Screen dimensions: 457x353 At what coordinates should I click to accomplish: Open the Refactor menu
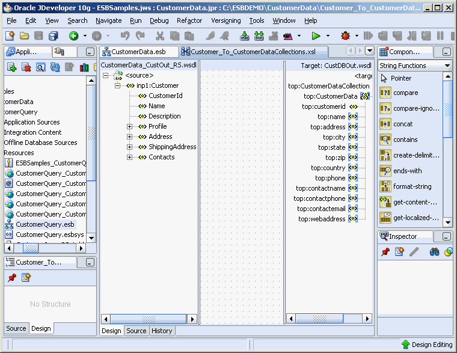pos(189,20)
